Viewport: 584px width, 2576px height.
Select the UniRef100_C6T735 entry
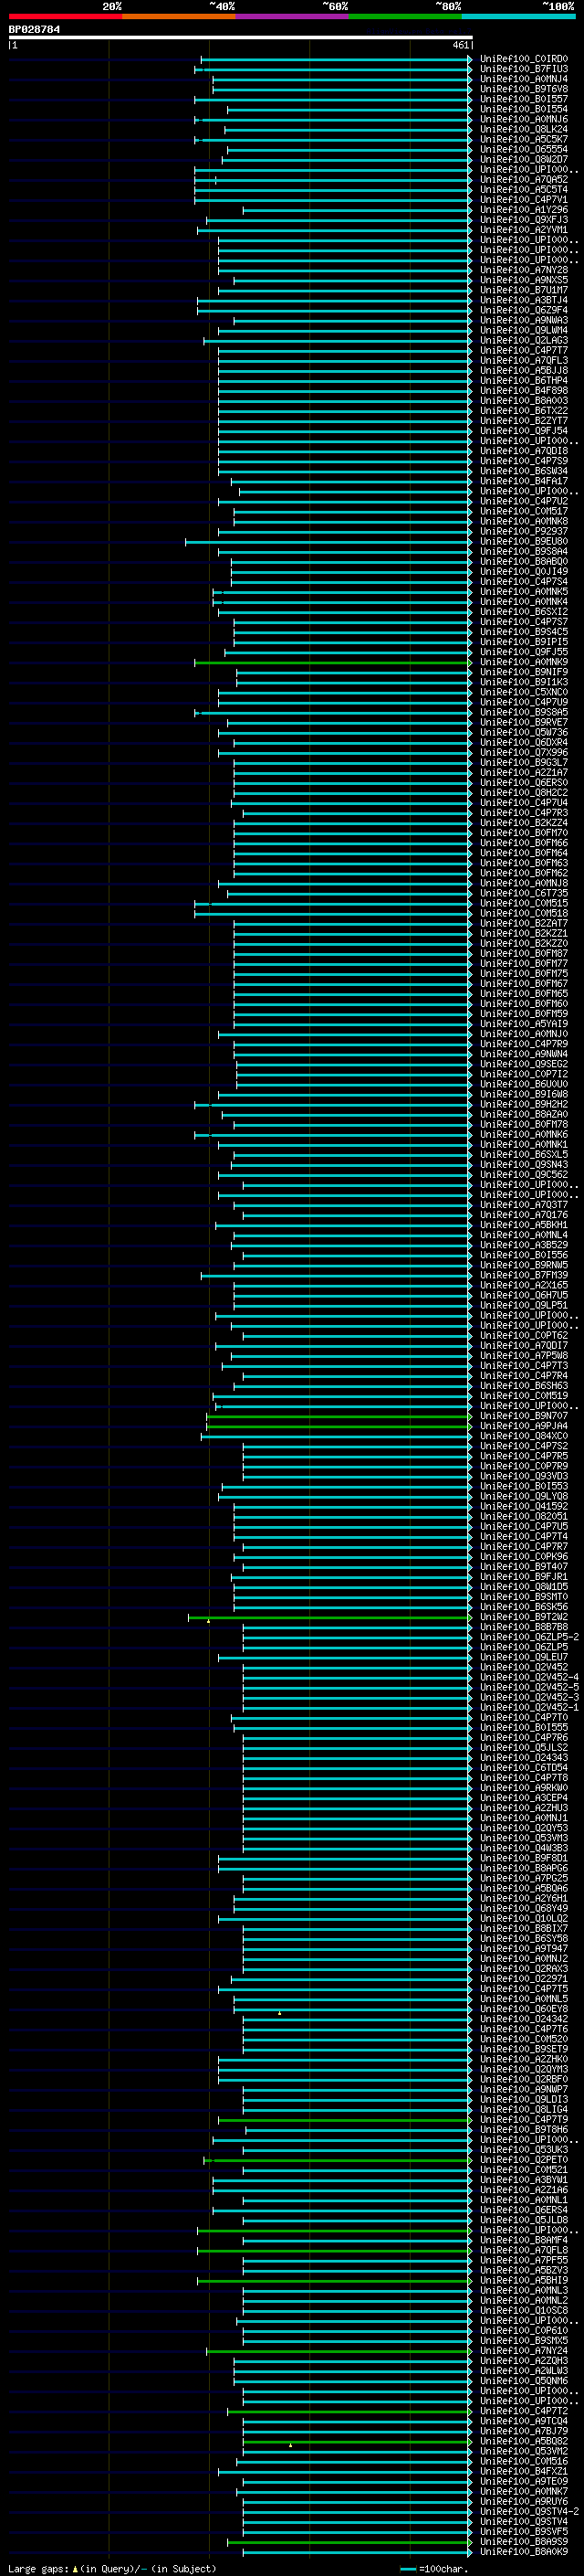click(524, 893)
